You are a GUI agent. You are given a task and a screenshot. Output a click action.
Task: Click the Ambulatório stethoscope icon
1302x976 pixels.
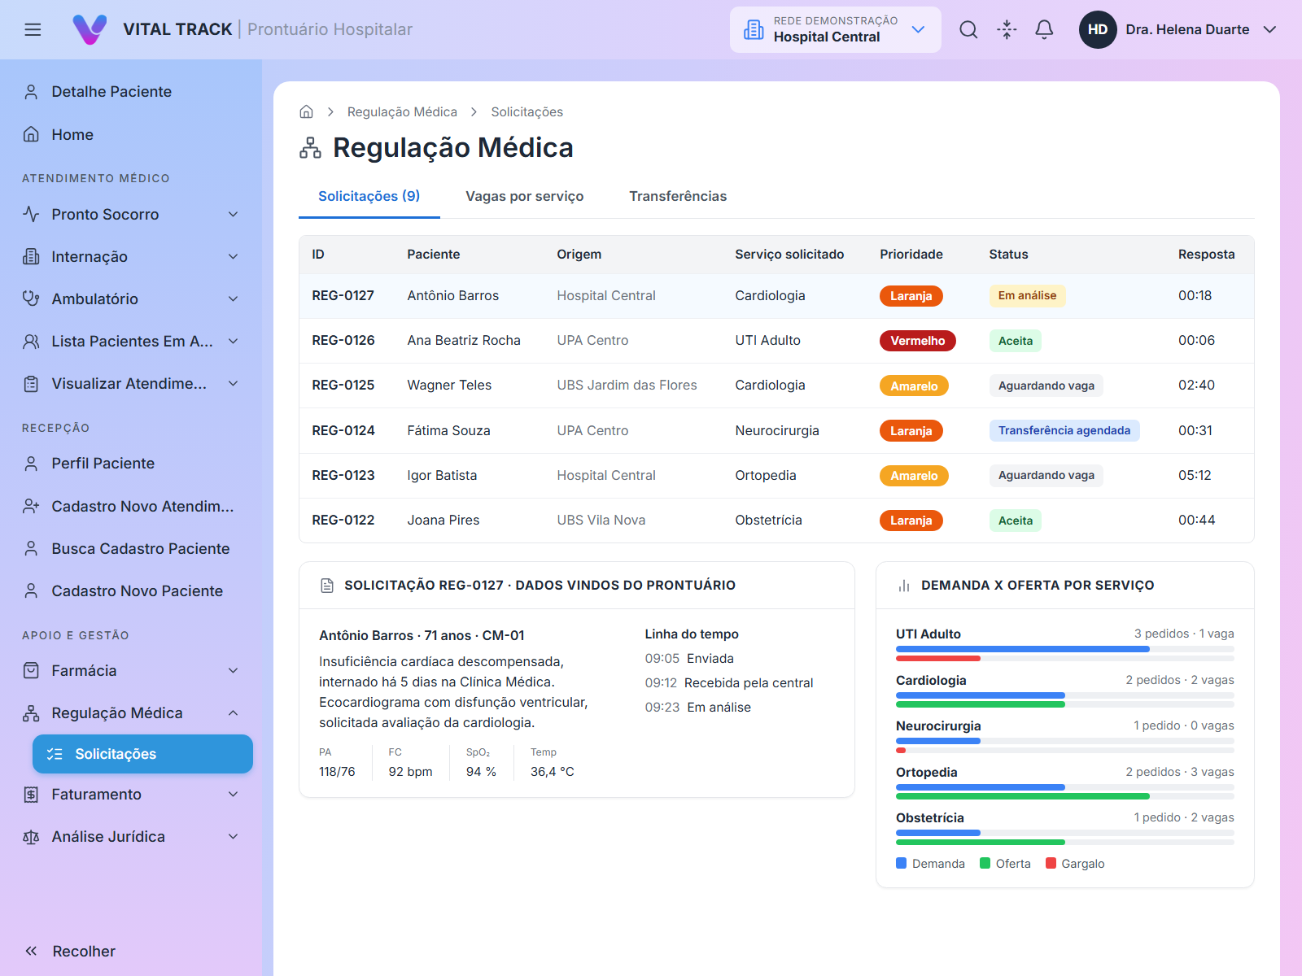(x=31, y=298)
